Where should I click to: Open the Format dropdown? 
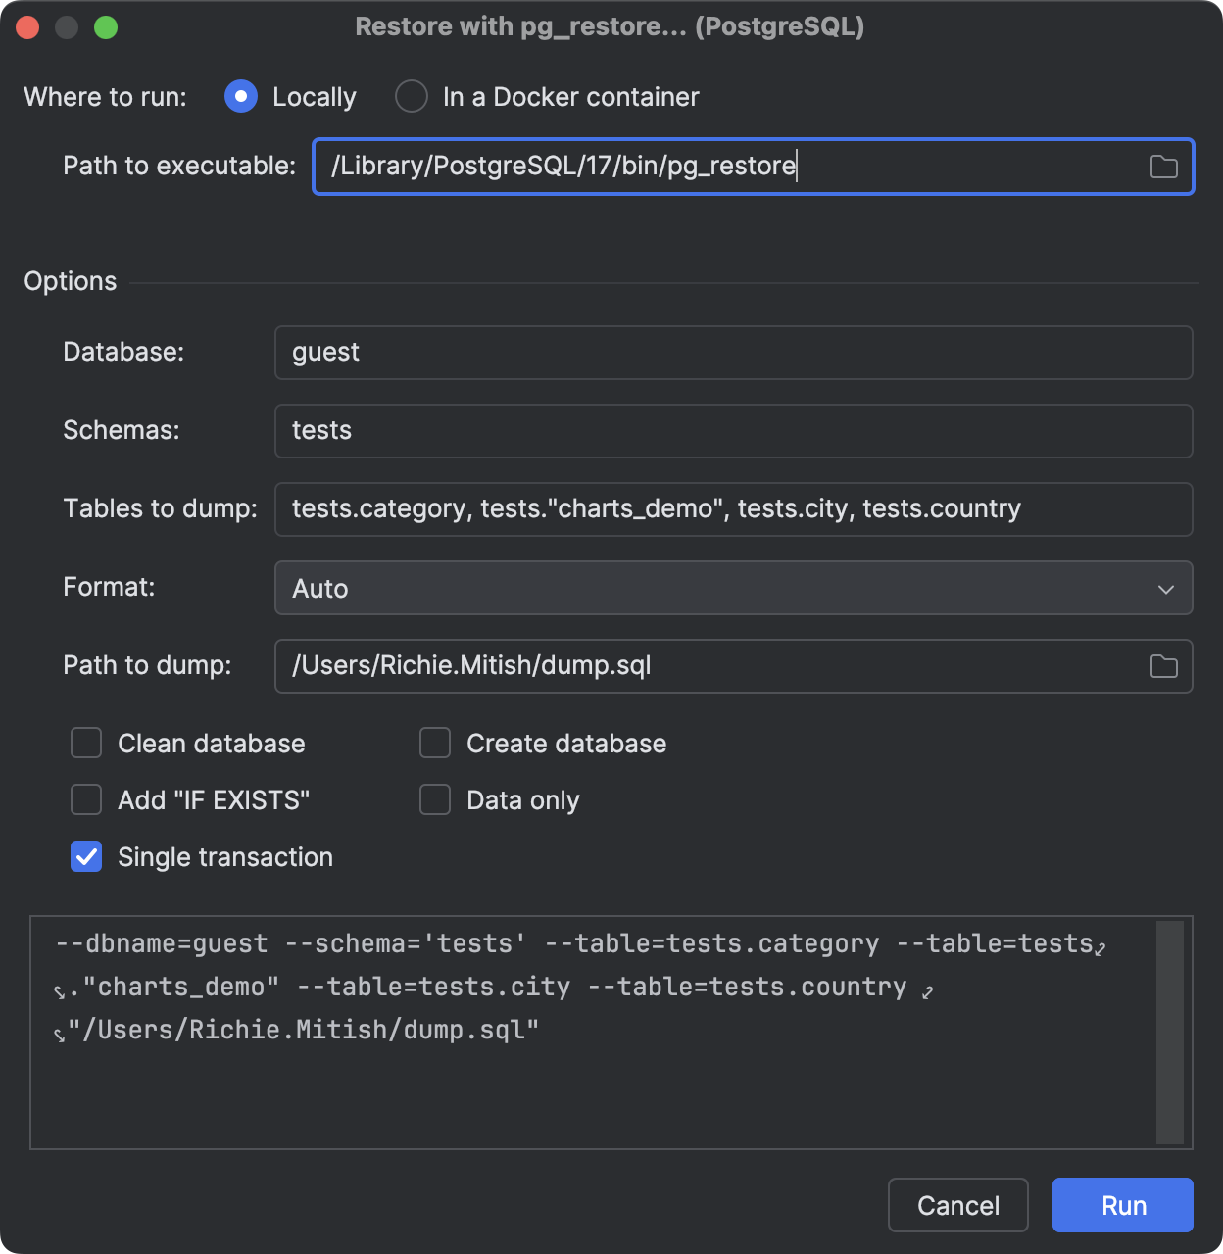pos(1165,588)
